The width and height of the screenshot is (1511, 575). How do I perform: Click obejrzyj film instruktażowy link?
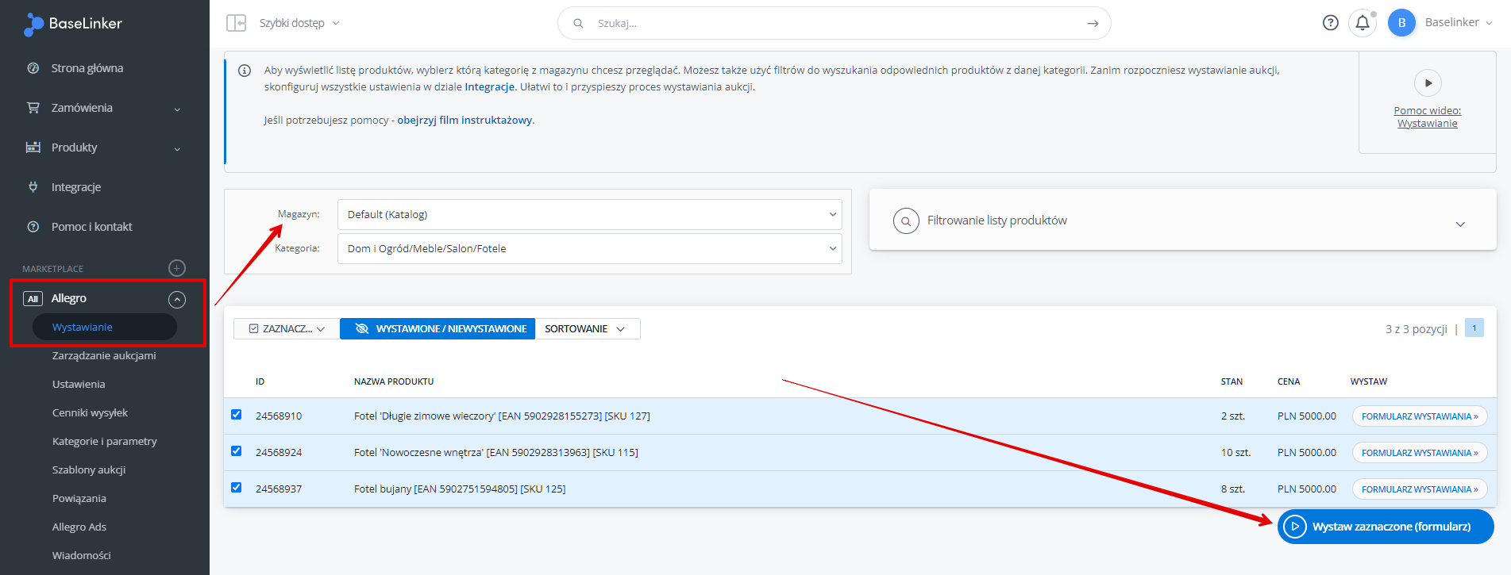click(464, 121)
